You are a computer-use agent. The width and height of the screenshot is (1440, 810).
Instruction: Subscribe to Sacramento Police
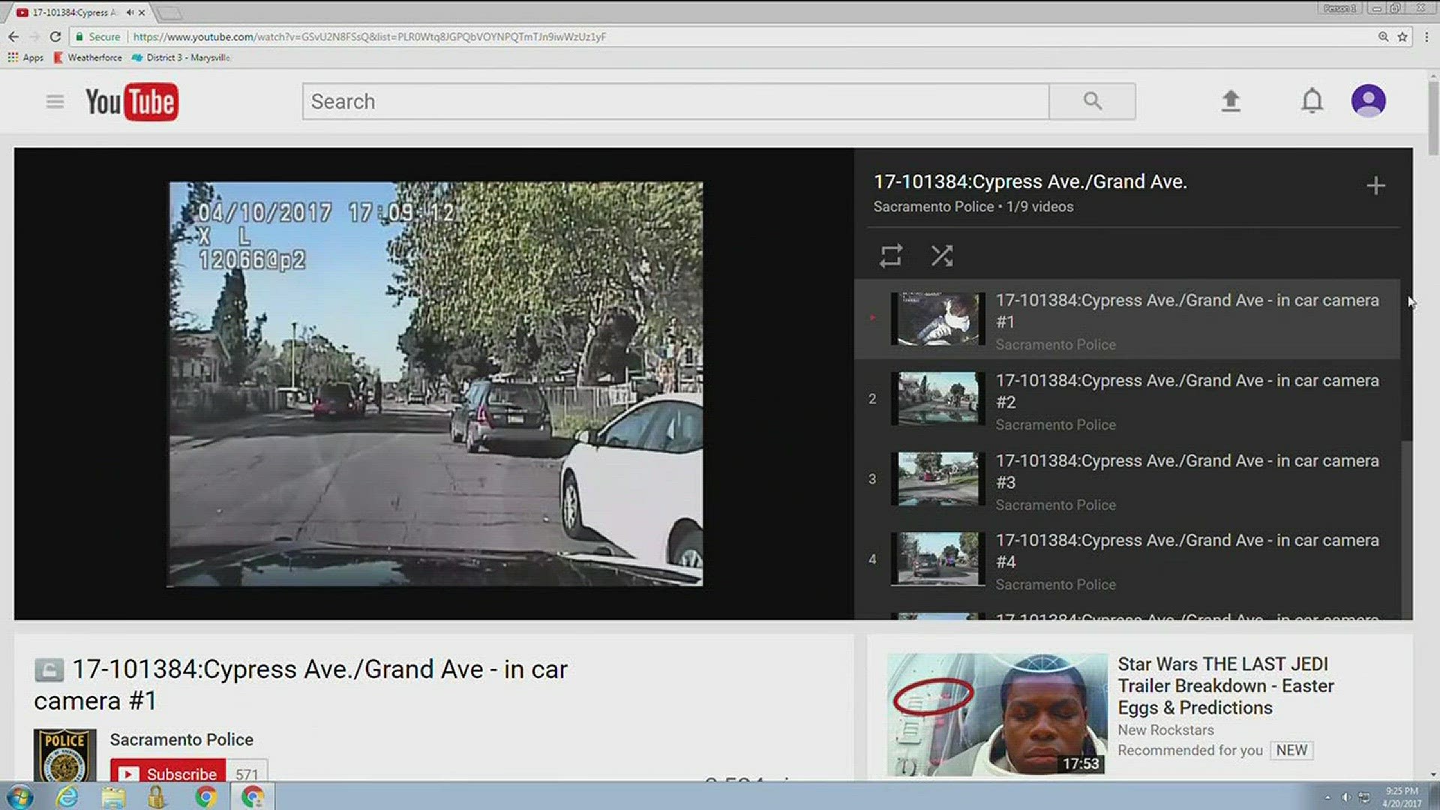[x=168, y=772]
